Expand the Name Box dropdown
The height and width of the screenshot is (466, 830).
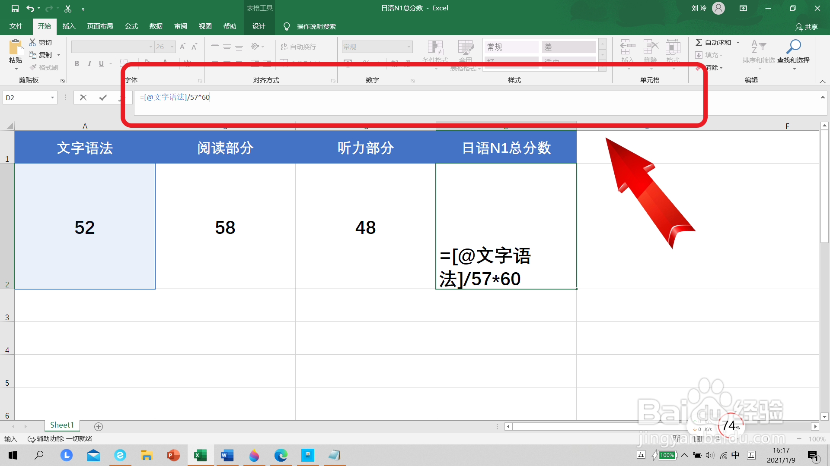click(x=52, y=98)
